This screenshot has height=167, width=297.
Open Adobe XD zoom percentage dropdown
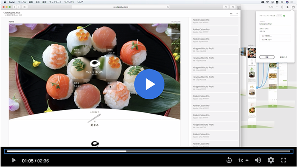pos(273,7)
